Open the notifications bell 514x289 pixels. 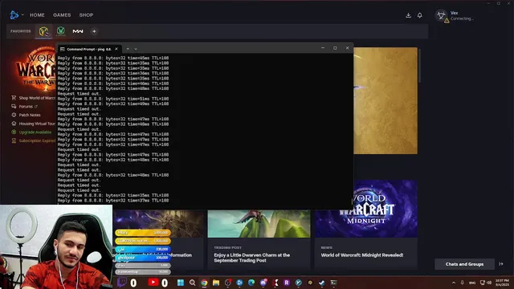pos(419,15)
